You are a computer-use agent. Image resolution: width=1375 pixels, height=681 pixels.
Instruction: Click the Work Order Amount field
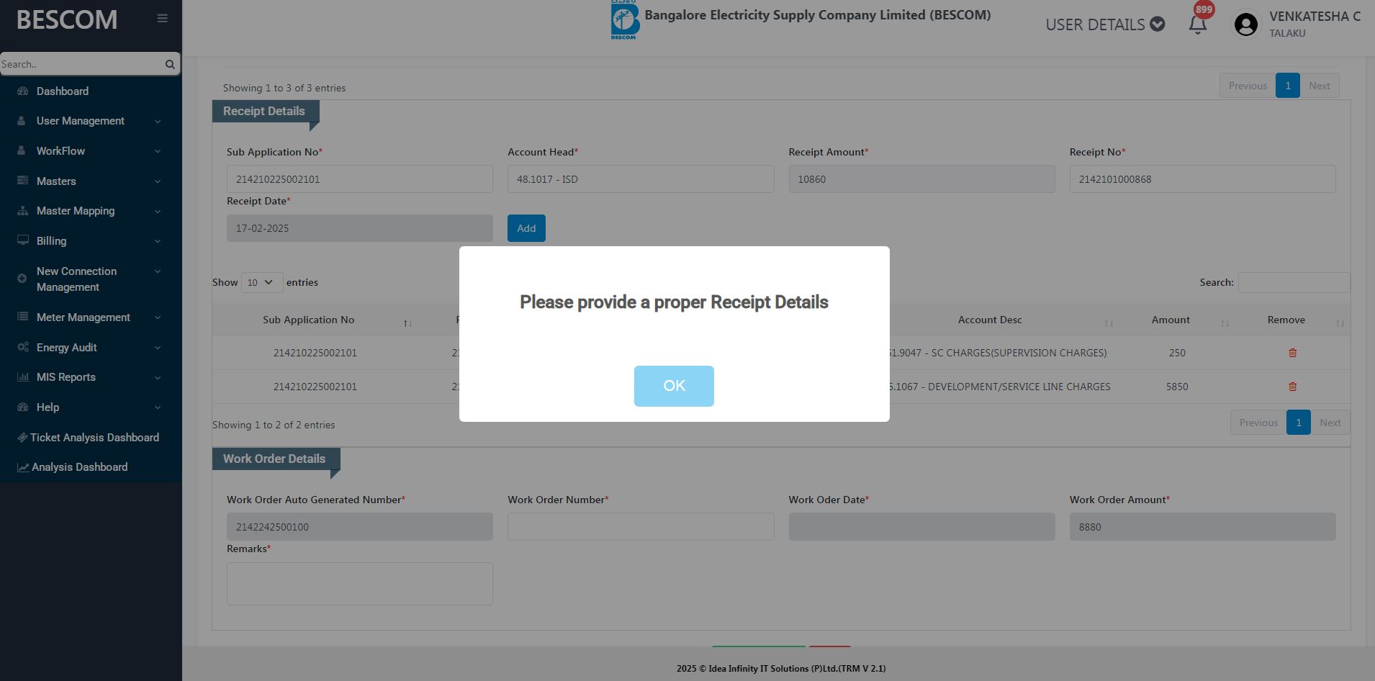(1202, 527)
